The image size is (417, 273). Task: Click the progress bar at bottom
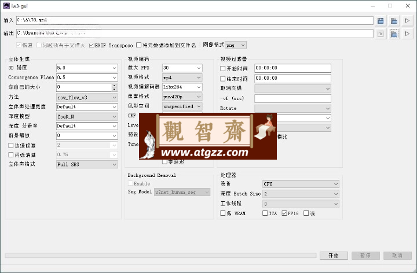pos(160,256)
